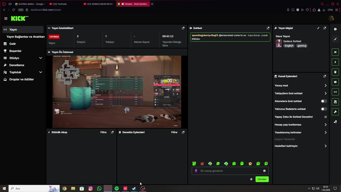Open Hesap yaşı kısıtlaması options
The image size is (341, 192).
pos(301,125)
